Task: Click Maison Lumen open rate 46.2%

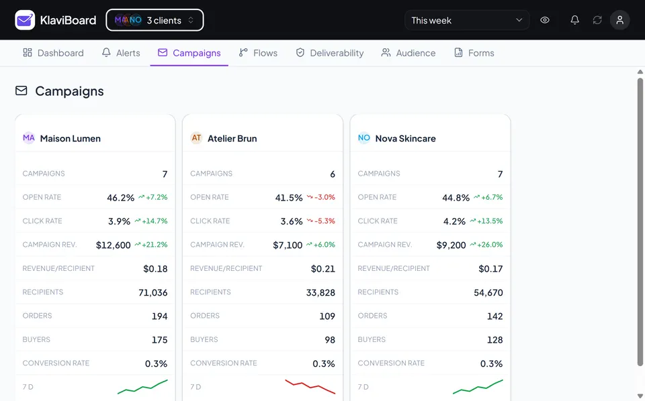Action: point(120,198)
